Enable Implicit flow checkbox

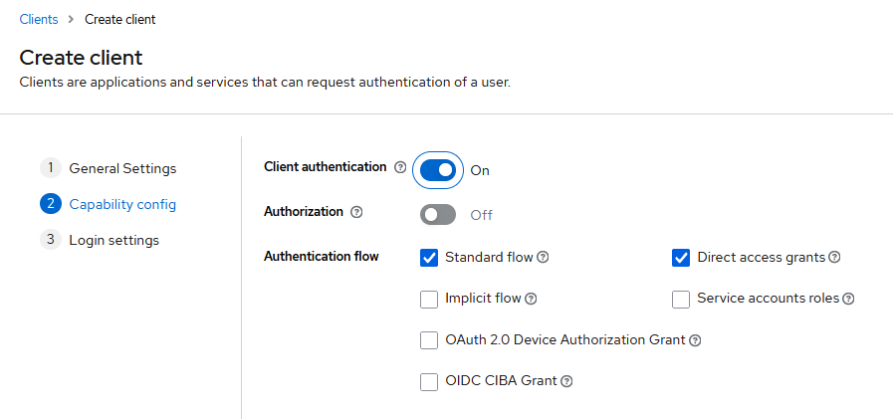click(x=429, y=299)
